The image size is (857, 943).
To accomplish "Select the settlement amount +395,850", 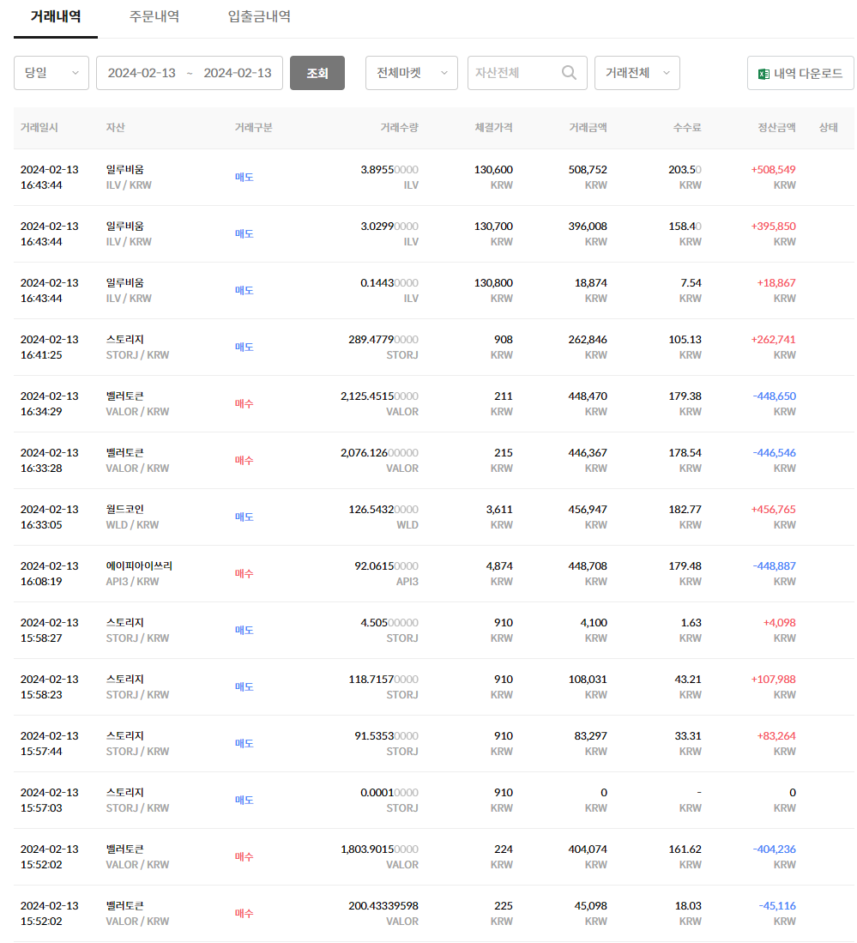I will click(x=774, y=227).
